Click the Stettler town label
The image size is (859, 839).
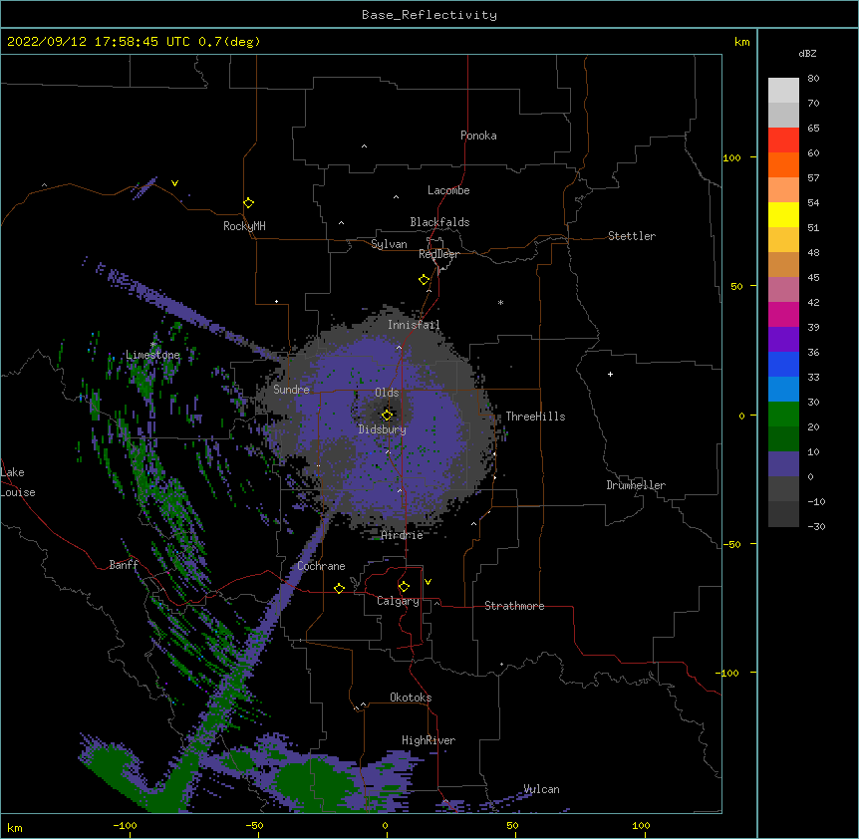631,236
